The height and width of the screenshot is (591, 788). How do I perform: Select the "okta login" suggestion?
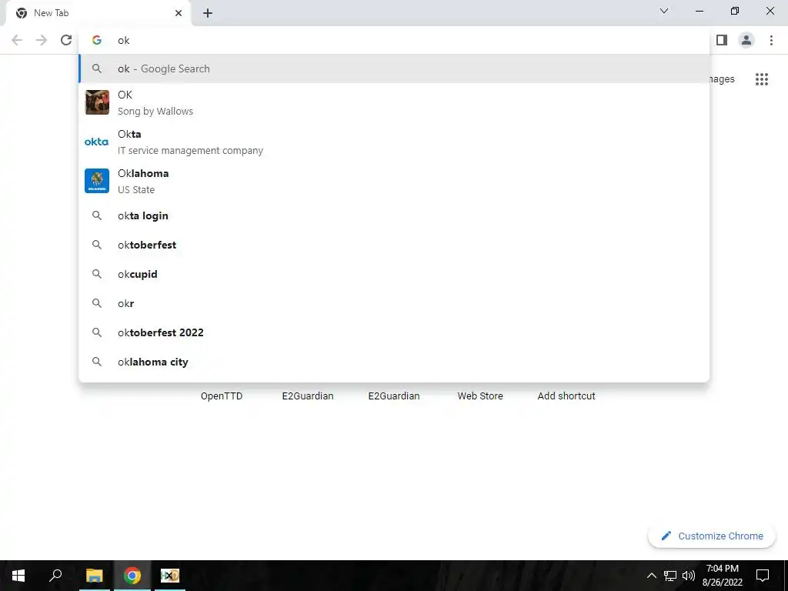(395, 215)
